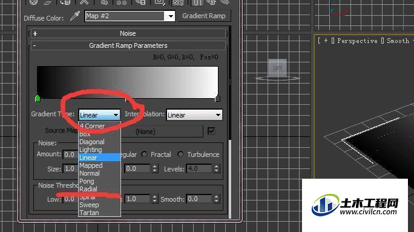The width and height of the screenshot is (414, 232).
Task: Click the Map #2 name field
Action: [124, 16]
